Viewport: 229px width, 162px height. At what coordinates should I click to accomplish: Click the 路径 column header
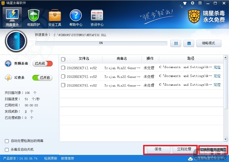191,59
